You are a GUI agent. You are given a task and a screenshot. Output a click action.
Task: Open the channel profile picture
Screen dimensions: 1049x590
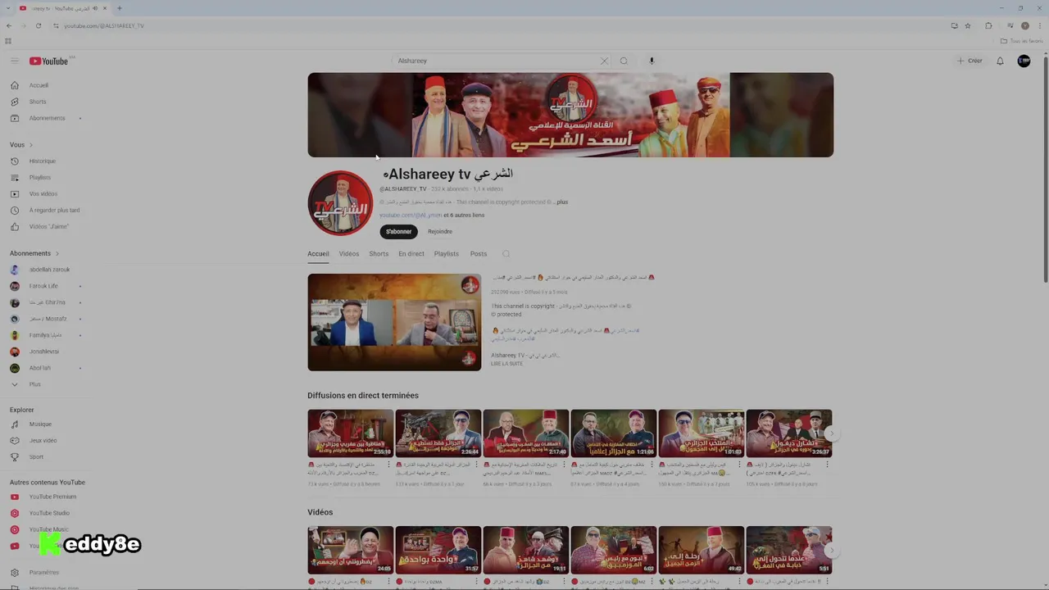click(x=340, y=203)
